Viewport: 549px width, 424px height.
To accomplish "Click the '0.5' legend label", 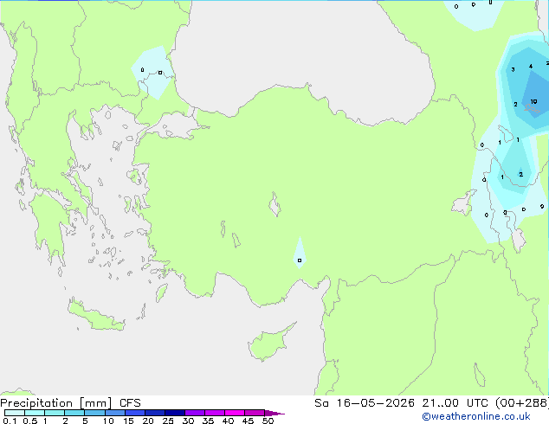I will pos(30,421).
